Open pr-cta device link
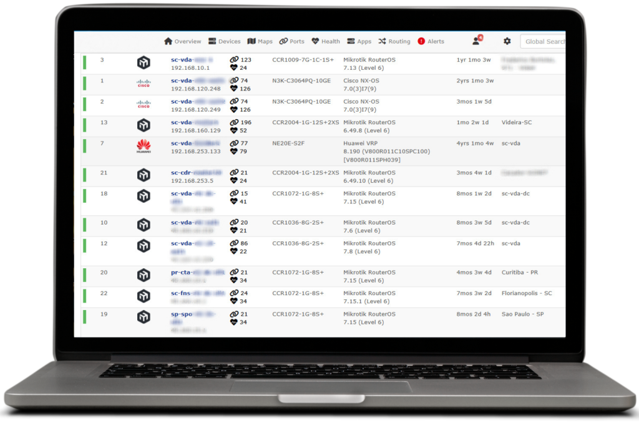The image size is (639, 426). pos(198,272)
